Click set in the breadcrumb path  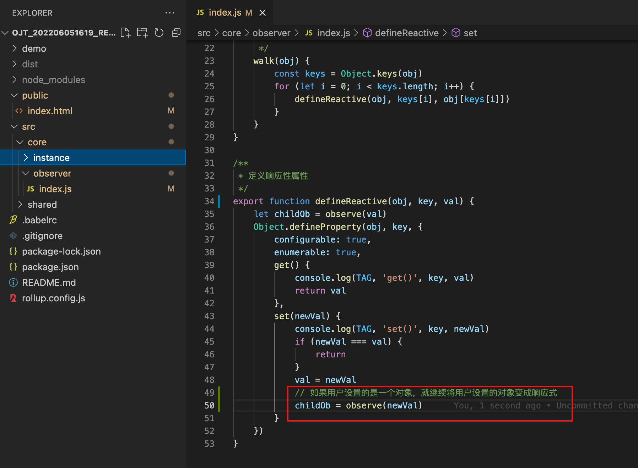[x=470, y=33]
